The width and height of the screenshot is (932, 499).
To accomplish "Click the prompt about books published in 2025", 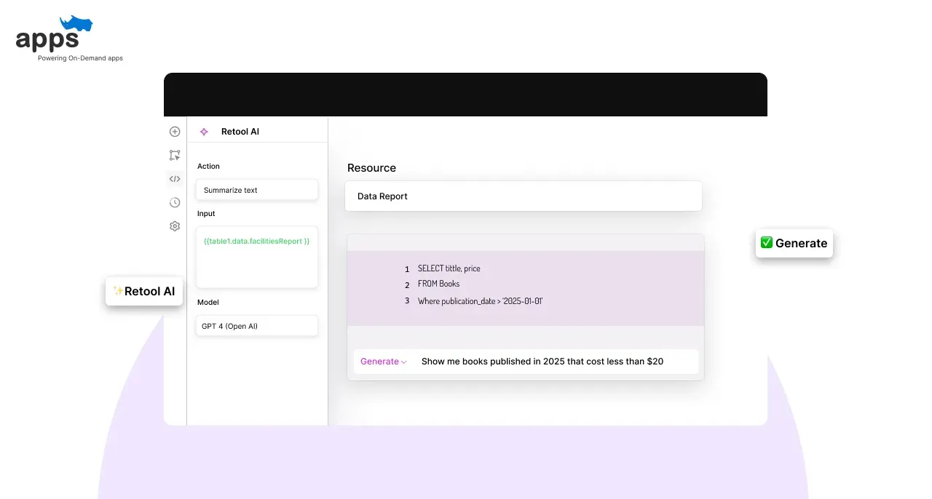I will (542, 362).
